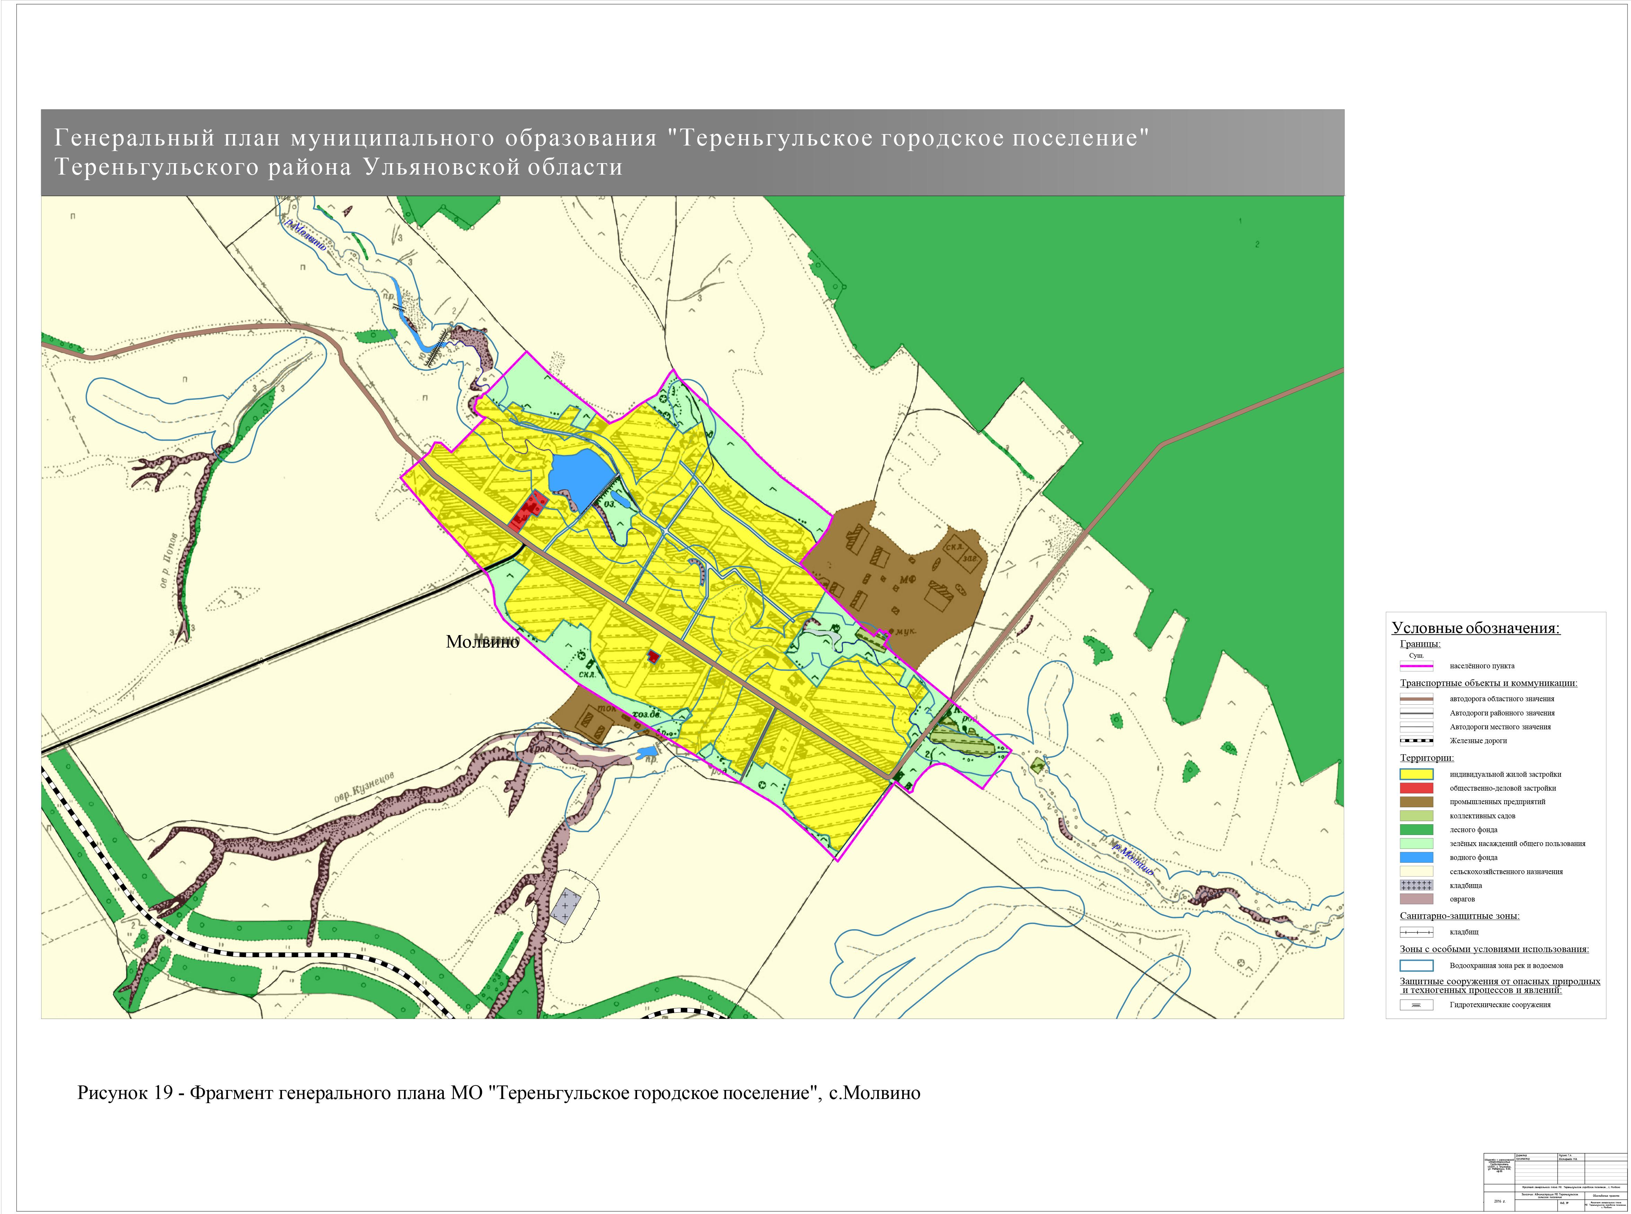Click the 'кладбища' cross-pattern legend swatch

1417,886
